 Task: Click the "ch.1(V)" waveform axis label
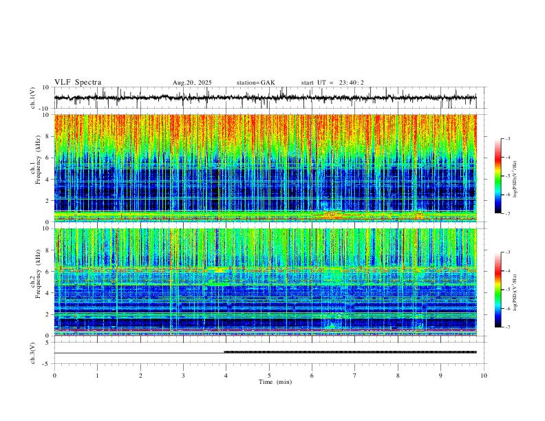(33, 98)
